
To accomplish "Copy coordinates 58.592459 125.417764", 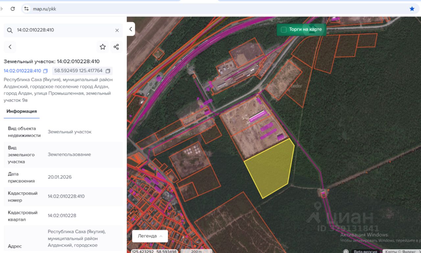I will click(108, 71).
